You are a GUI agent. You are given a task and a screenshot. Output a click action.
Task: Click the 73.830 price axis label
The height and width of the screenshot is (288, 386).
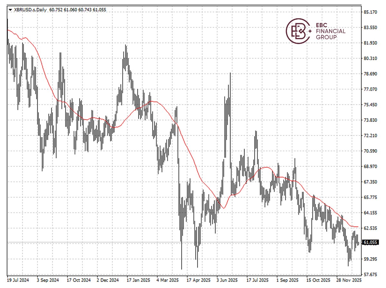[x=370, y=120]
